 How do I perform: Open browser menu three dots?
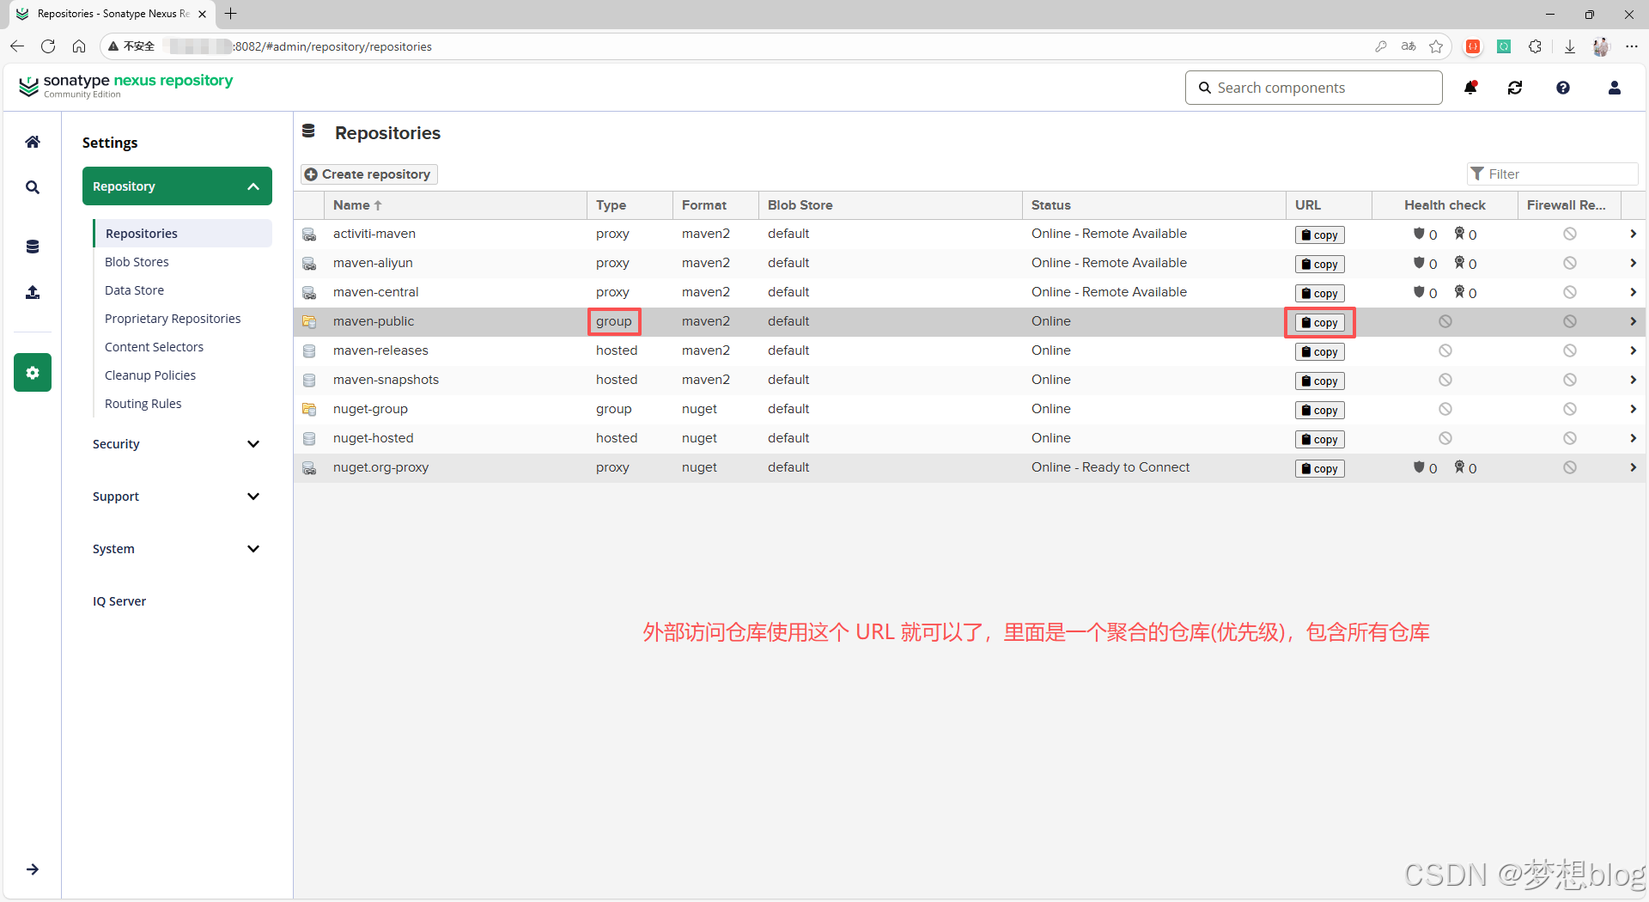tap(1632, 46)
